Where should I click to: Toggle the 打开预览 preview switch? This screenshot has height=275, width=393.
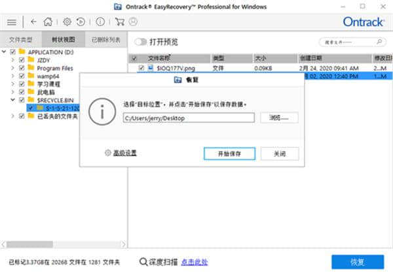point(140,42)
